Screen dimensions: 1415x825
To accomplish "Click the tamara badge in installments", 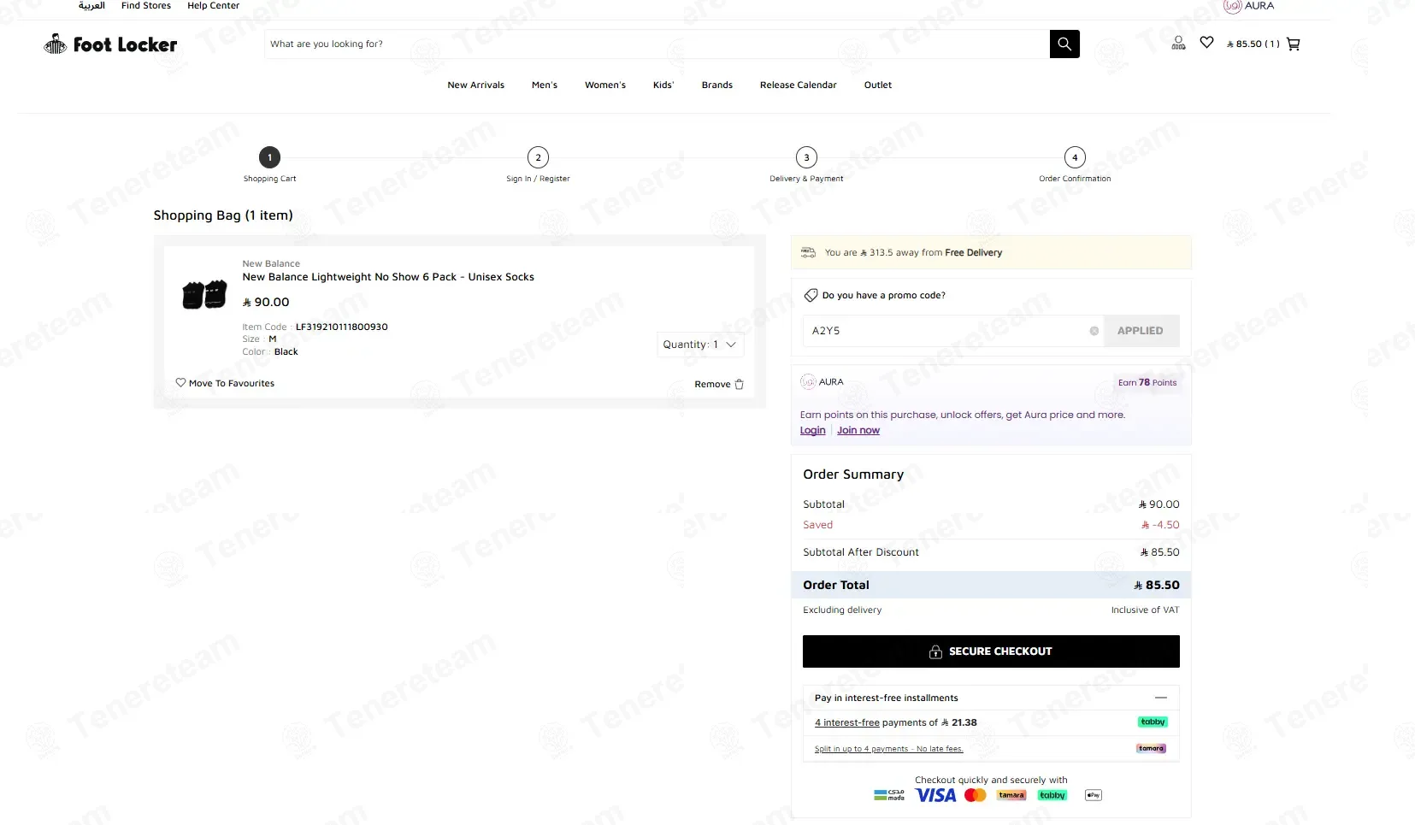I will (1152, 748).
